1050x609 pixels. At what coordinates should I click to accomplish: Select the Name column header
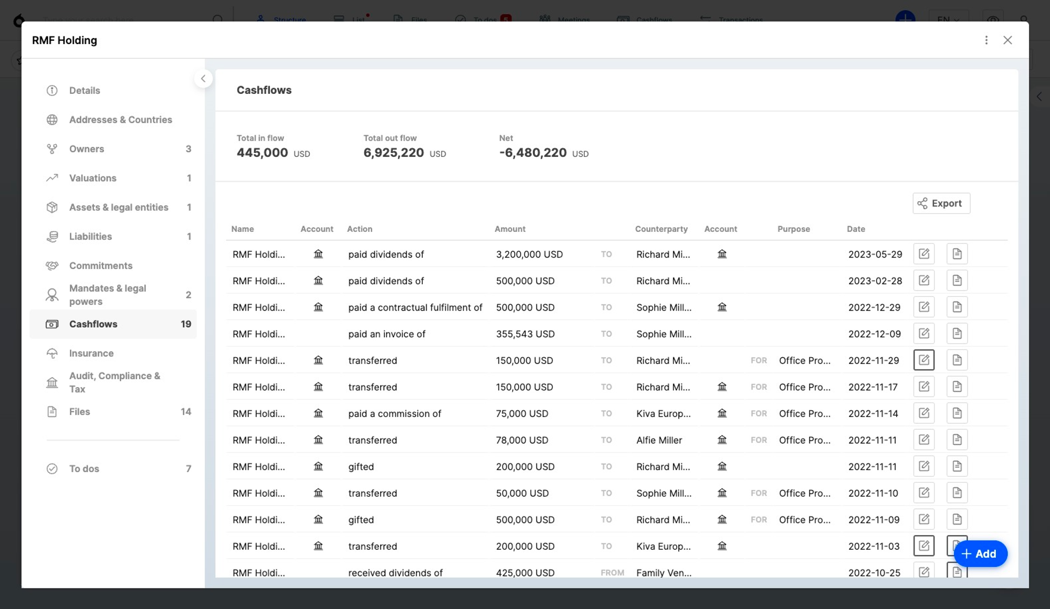(243, 229)
